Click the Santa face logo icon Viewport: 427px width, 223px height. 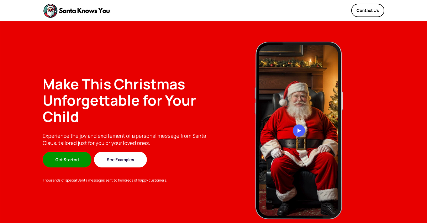click(50, 11)
